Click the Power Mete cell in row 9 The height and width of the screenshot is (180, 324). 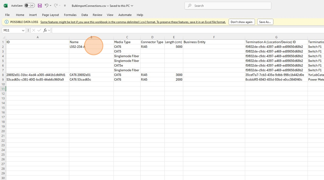(x=316, y=80)
